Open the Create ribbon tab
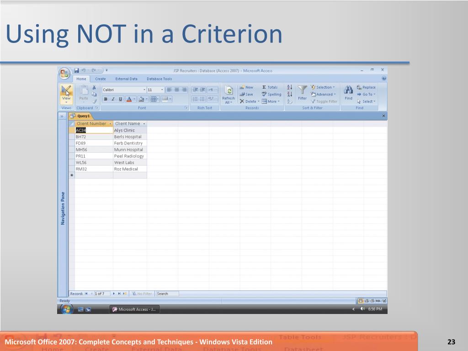468x351 pixels. tap(101, 79)
